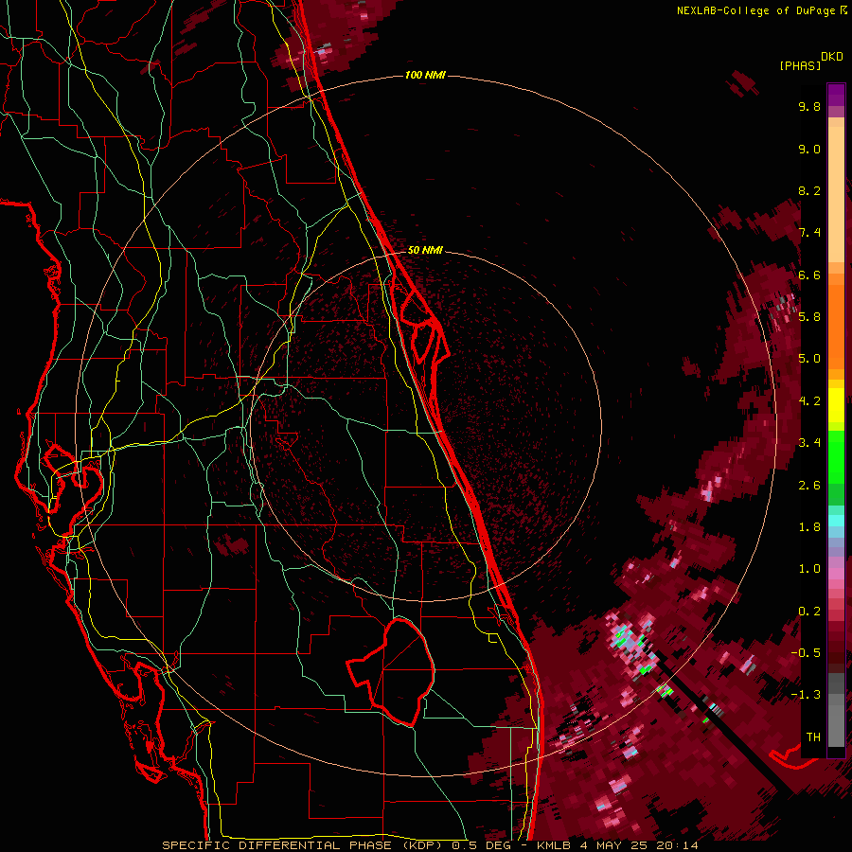Click the 4.2 value on color scale
852x852 pixels.
pyautogui.click(x=809, y=401)
